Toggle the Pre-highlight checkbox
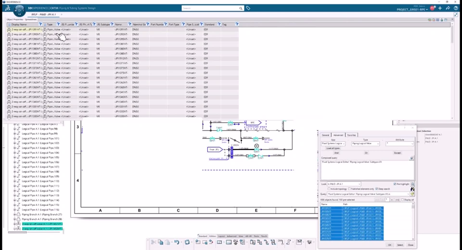Screen dimensions: 462x250 coord(395,184)
